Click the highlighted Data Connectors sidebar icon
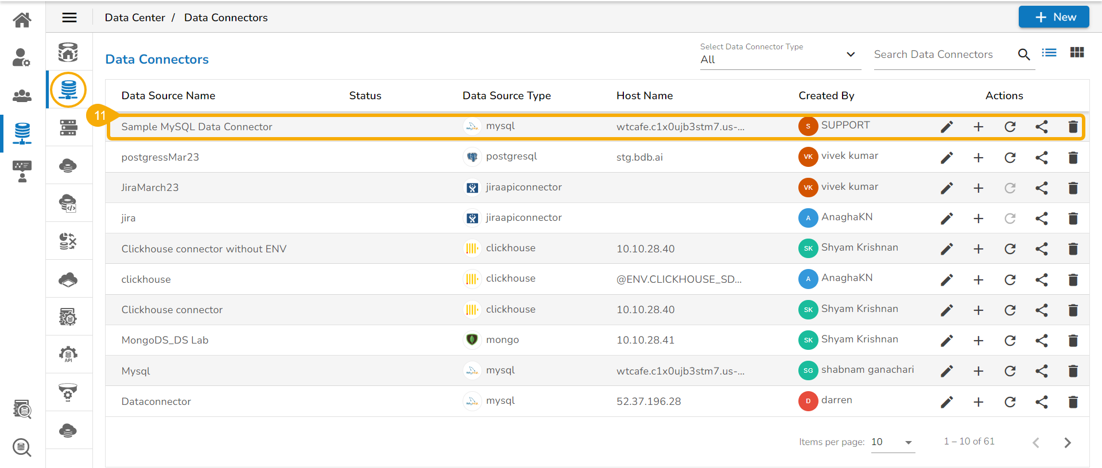This screenshot has height=468, width=1102. click(68, 90)
